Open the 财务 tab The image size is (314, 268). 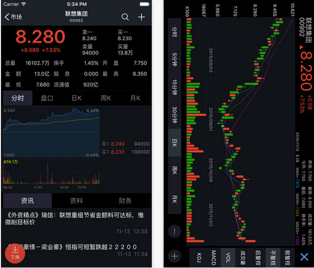point(125,201)
